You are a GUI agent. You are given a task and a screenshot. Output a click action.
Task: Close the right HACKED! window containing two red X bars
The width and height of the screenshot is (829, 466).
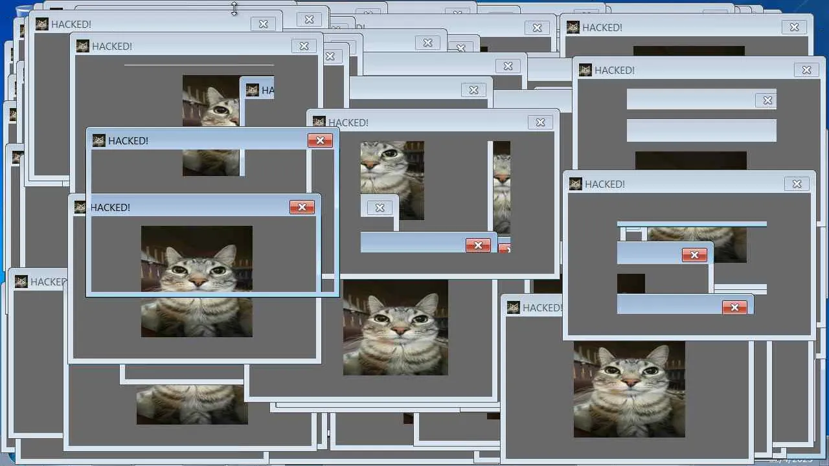[x=797, y=184]
